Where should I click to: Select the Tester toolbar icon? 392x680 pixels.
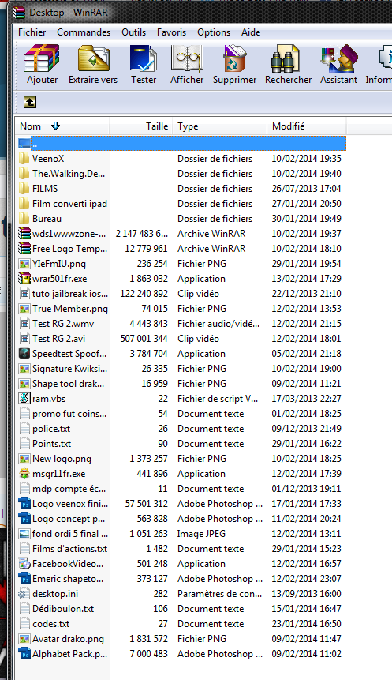(x=144, y=58)
